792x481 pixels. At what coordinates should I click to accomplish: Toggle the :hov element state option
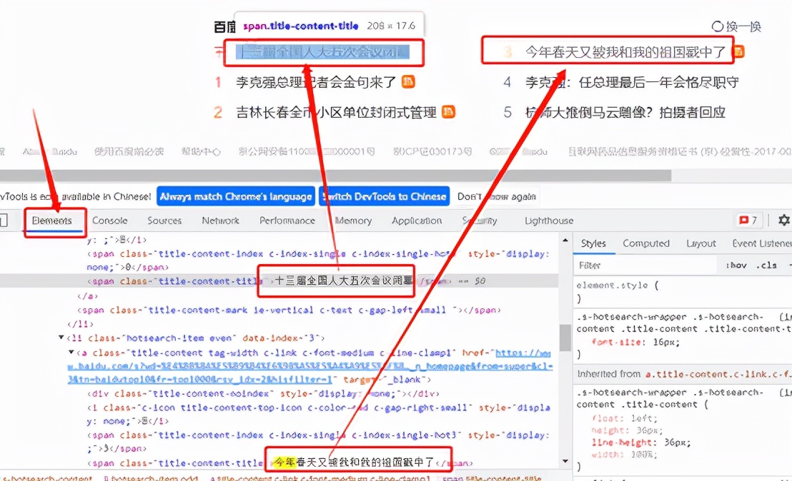point(736,265)
